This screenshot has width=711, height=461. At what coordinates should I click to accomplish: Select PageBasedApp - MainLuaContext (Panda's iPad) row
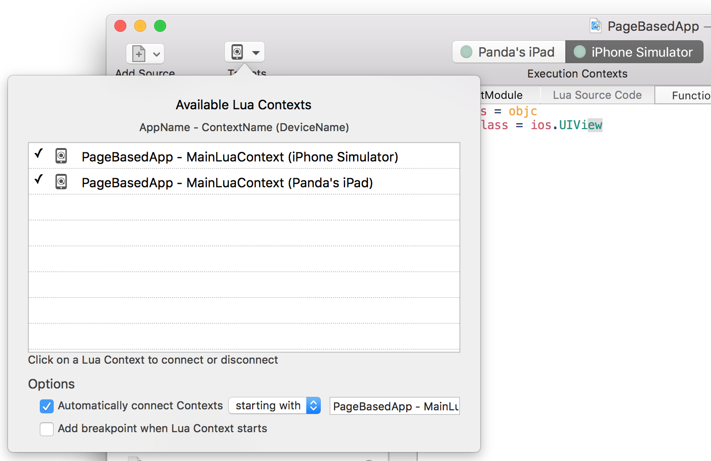244,182
